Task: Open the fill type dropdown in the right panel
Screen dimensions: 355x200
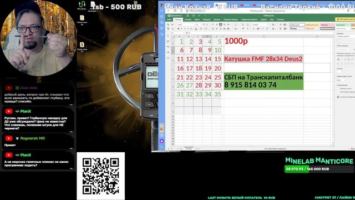Action: coord(346,37)
